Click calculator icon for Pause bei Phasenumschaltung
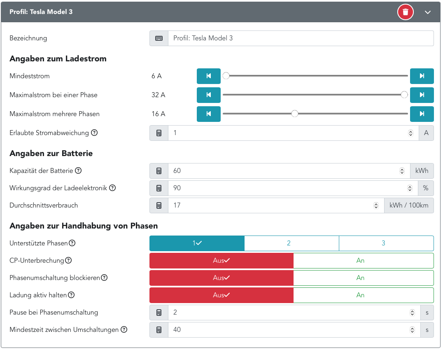The height and width of the screenshot is (350, 443). tap(159, 313)
